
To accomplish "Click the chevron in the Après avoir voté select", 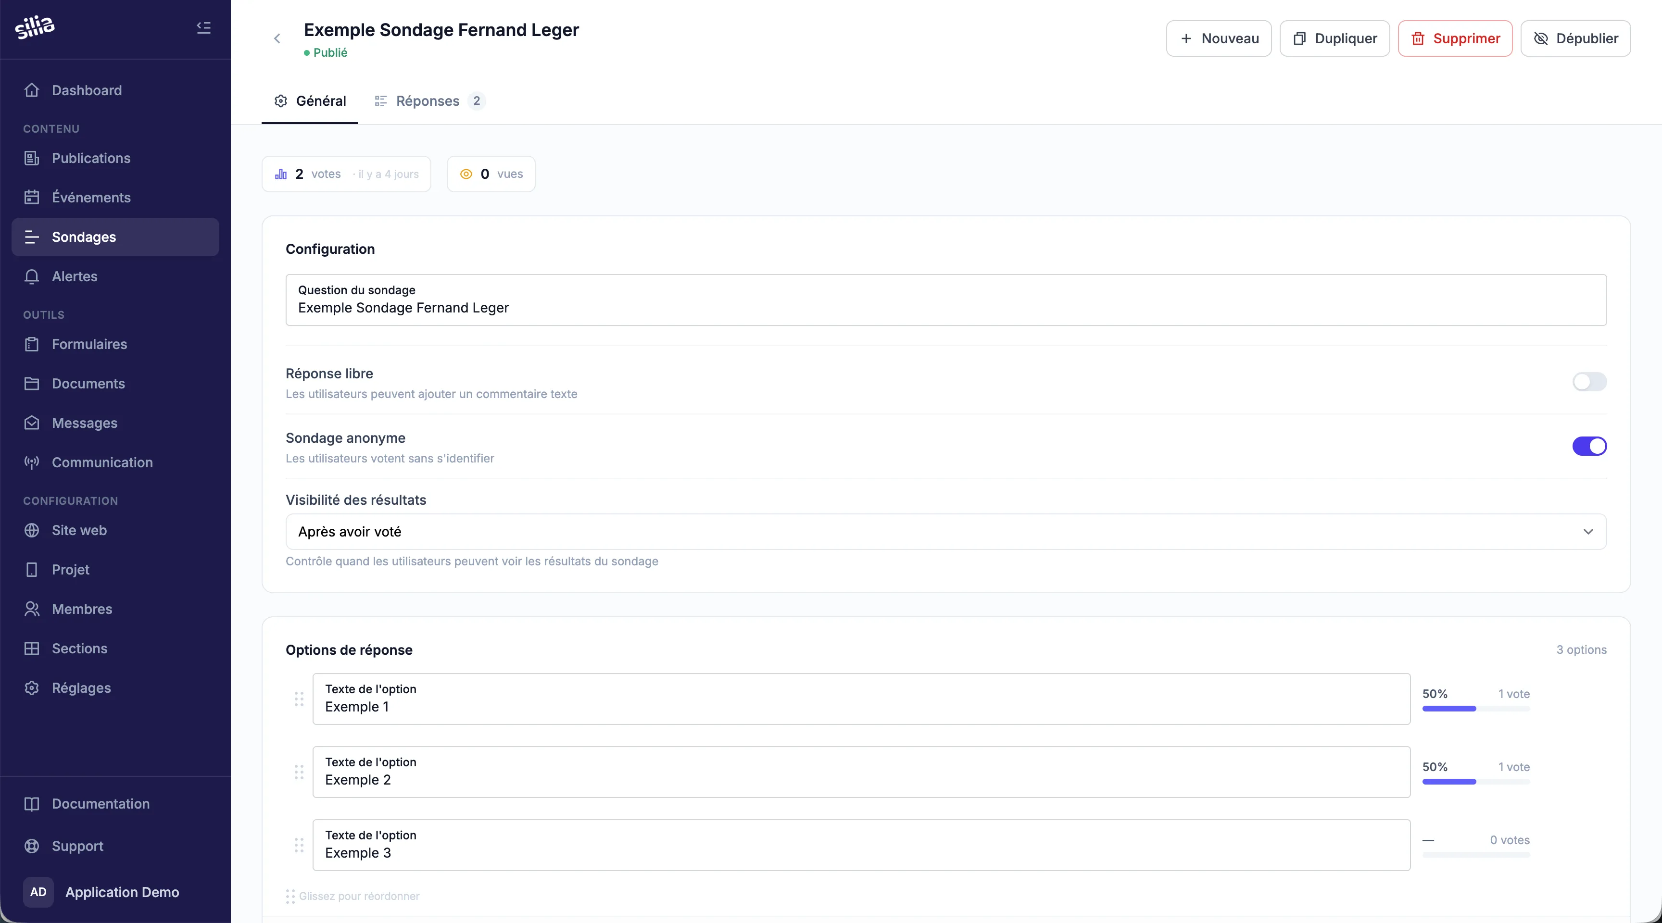I will [1588, 532].
